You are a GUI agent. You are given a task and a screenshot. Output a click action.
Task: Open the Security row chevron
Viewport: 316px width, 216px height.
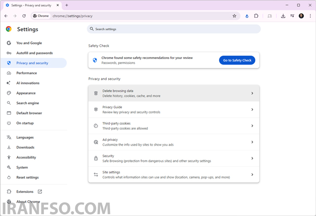252,158
